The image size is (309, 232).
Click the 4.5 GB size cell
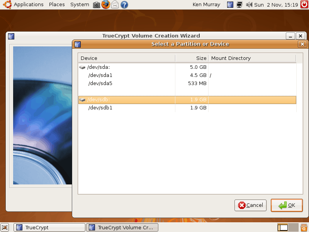coord(198,75)
